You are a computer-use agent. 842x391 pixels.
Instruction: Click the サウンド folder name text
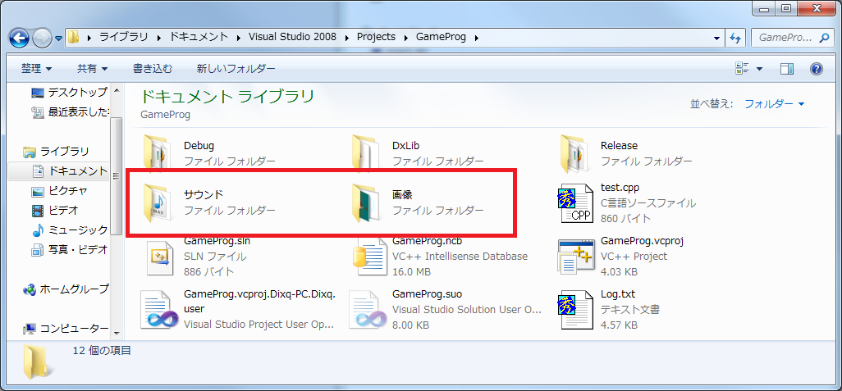click(204, 194)
